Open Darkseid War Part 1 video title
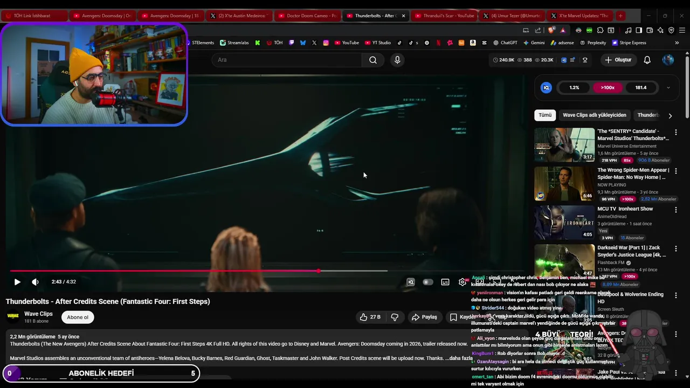This screenshot has height=388, width=690. click(632, 251)
